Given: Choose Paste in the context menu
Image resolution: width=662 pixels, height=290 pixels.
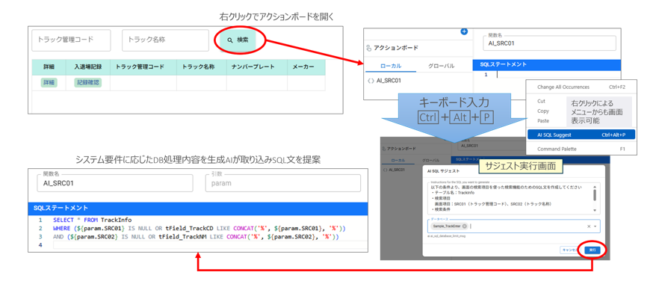Looking at the screenshot, I should (543, 121).
